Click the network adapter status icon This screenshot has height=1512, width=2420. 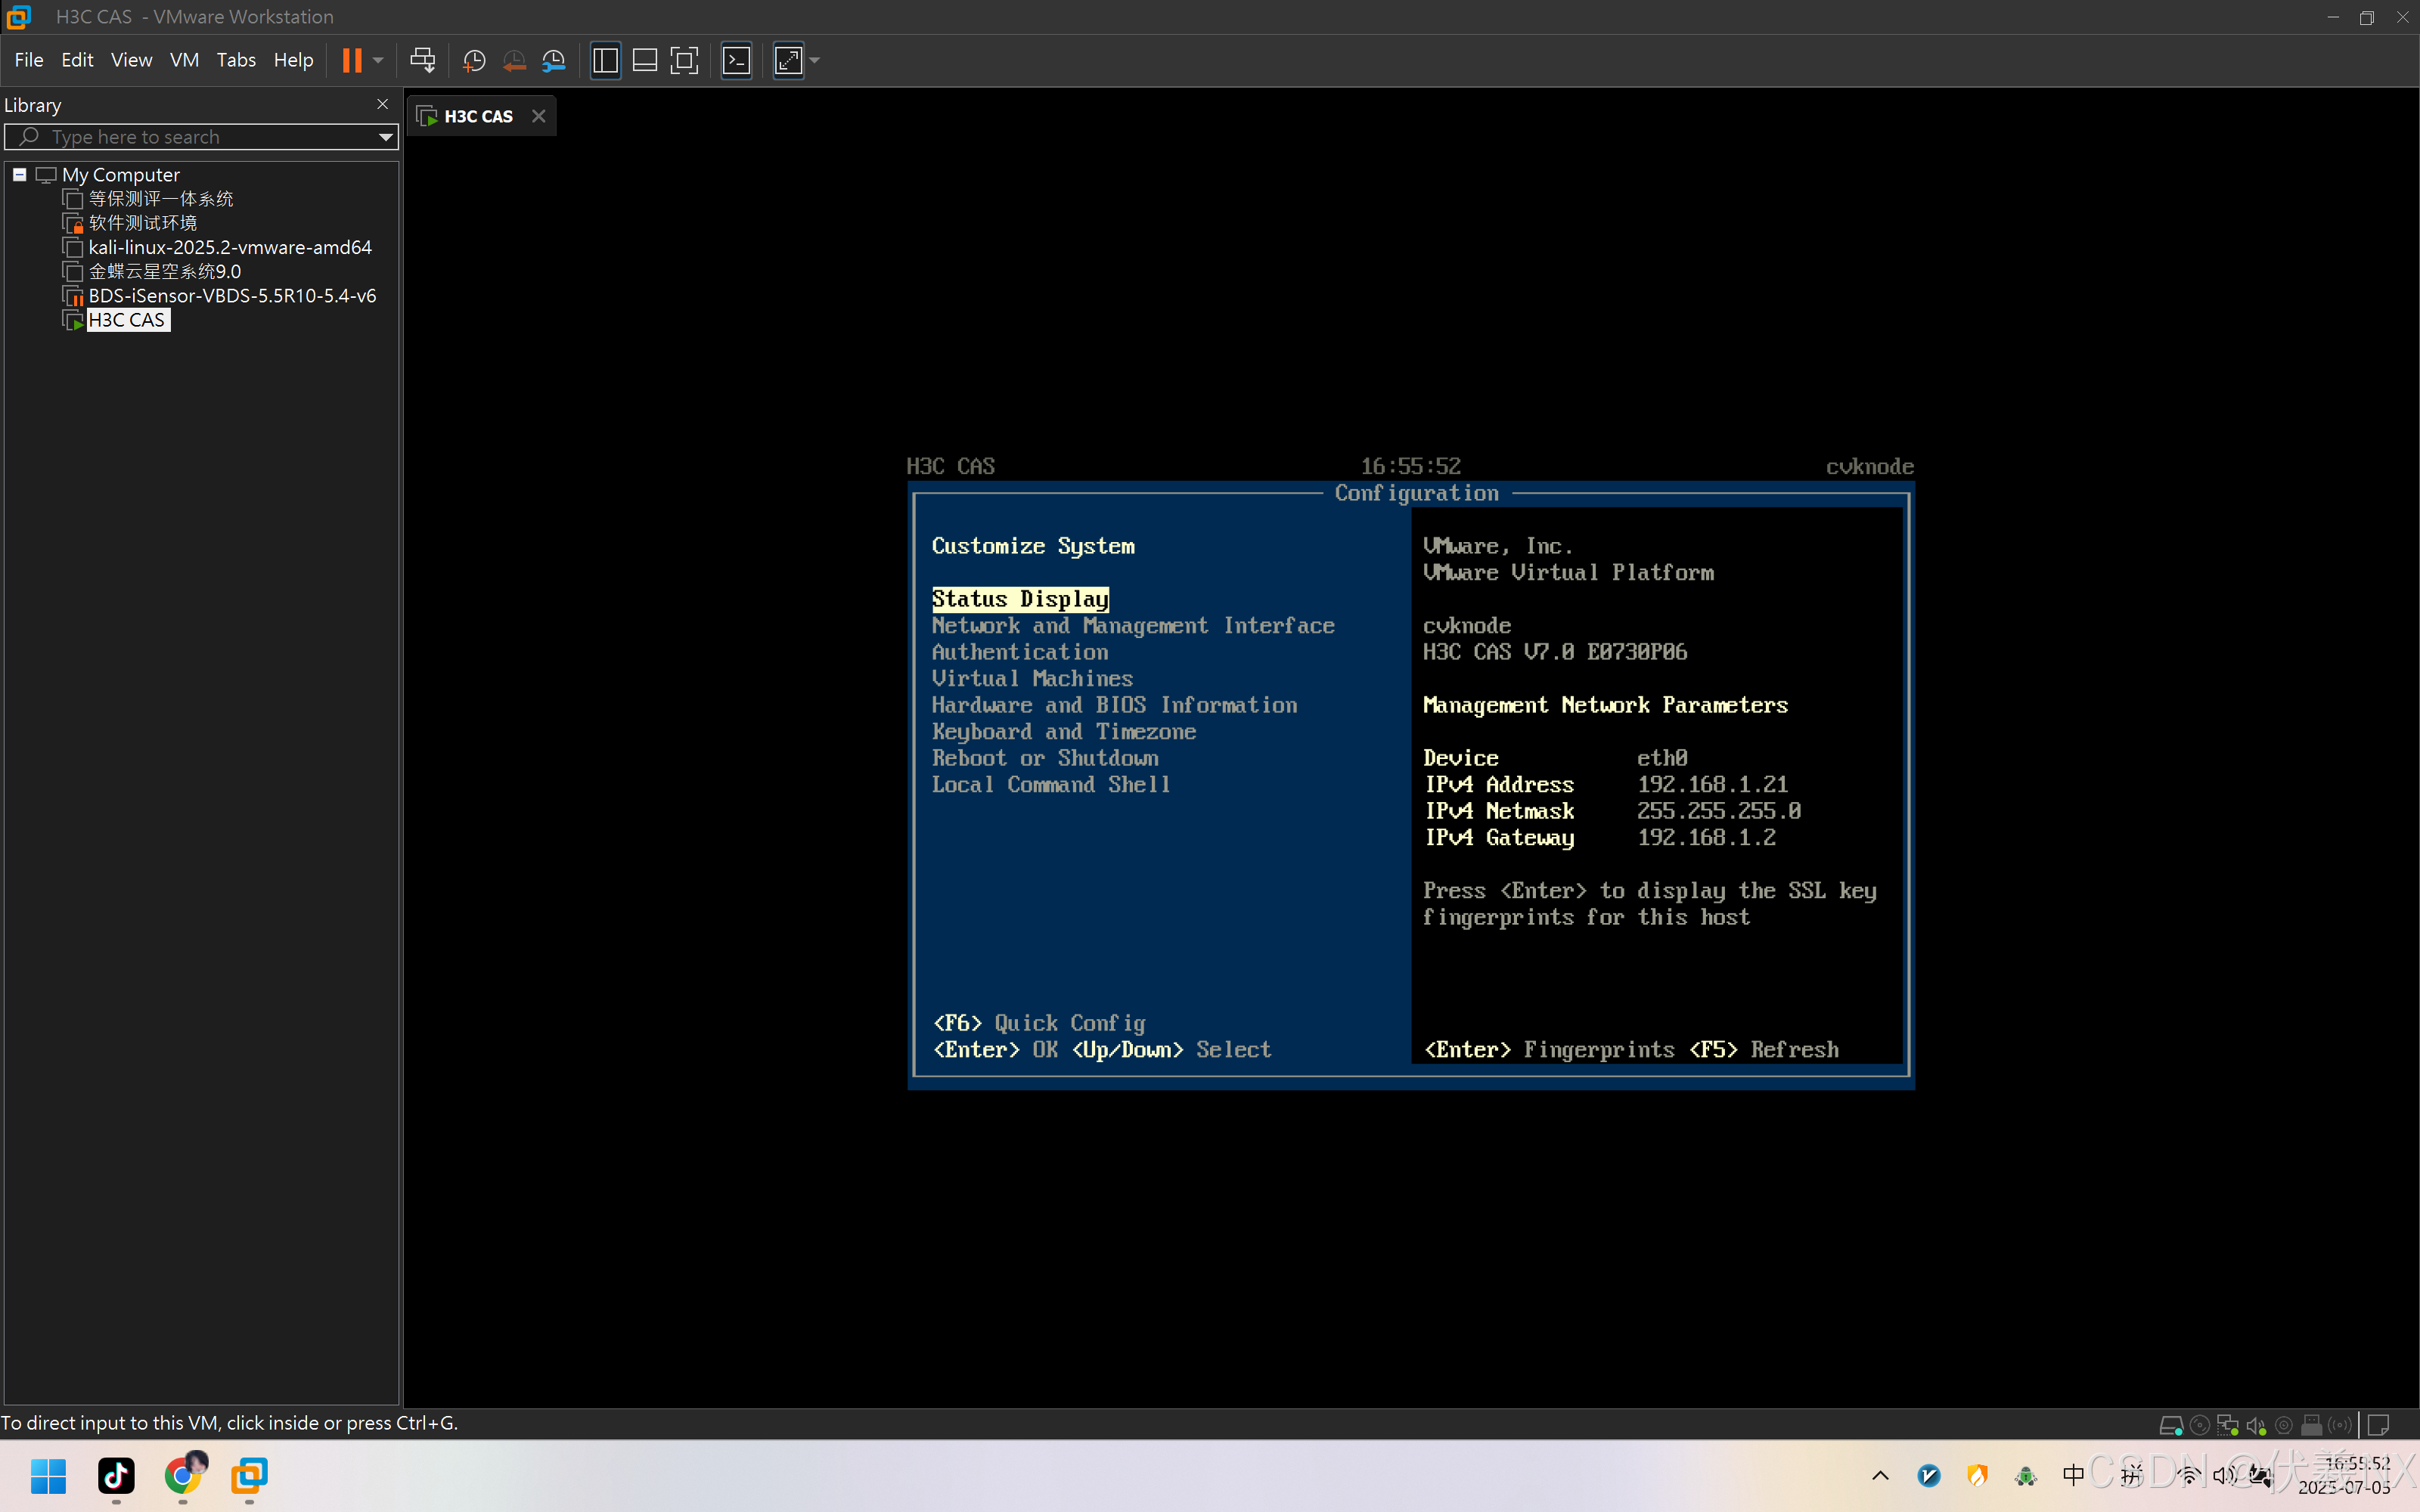(2228, 1426)
